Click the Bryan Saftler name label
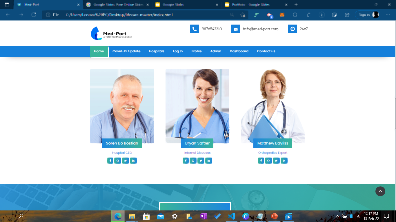The height and width of the screenshot is (222, 396). tap(197, 143)
